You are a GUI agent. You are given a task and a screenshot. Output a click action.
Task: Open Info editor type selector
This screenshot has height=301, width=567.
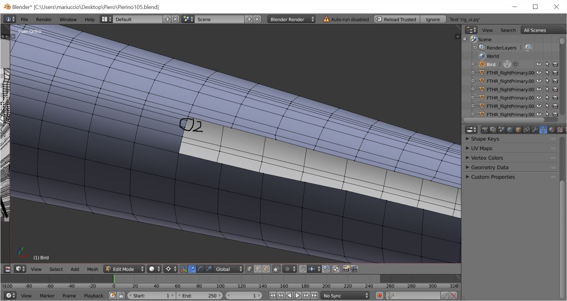(x=10, y=19)
